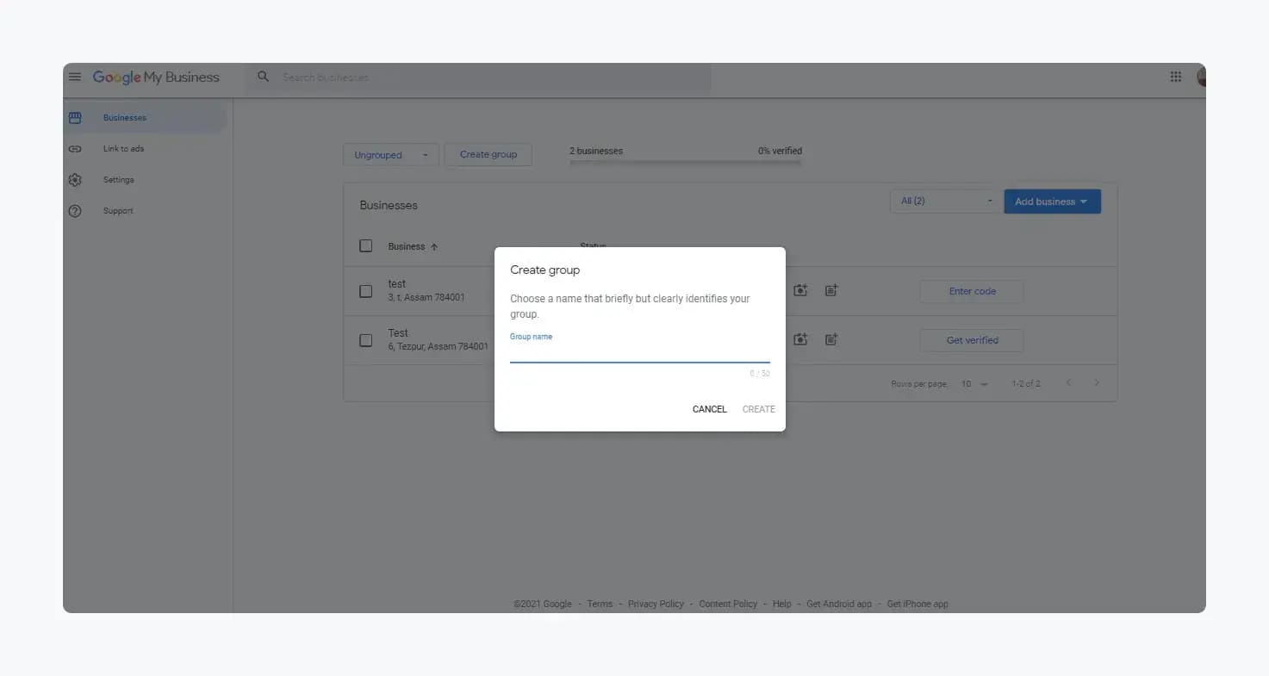Click the Google apps grid icon
The image size is (1269, 676).
click(1175, 78)
